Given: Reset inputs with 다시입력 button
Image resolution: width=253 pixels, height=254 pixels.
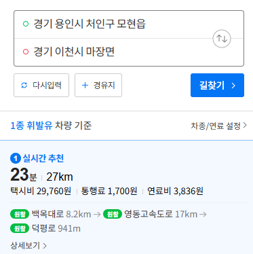Looking at the screenshot, I should click(41, 85).
